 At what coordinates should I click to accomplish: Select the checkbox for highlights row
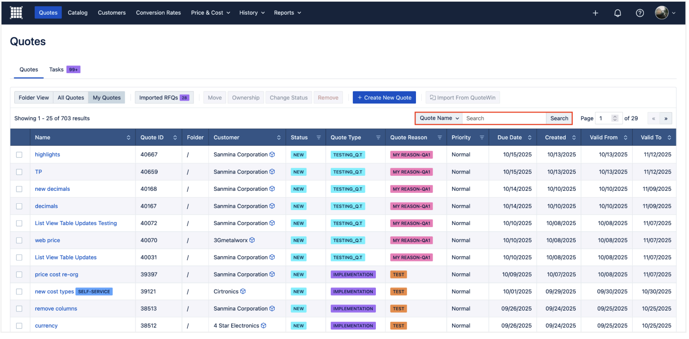[19, 155]
